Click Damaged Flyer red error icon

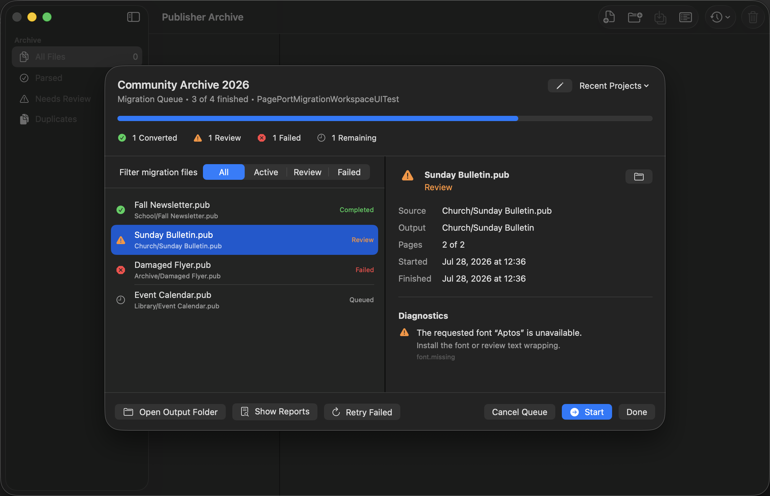(x=121, y=270)
